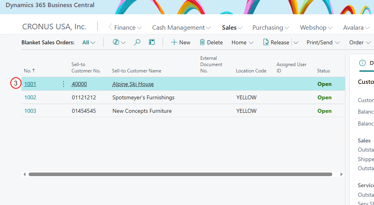374x205 pixels.
Task: Open blanket order 1002
Action: [x=30, y=97]
